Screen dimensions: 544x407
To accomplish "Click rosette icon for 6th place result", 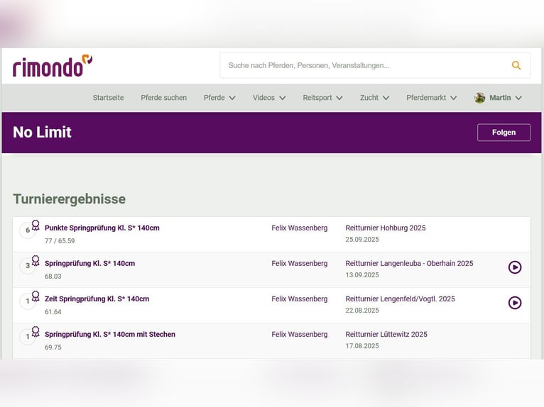I will point(36,225).
